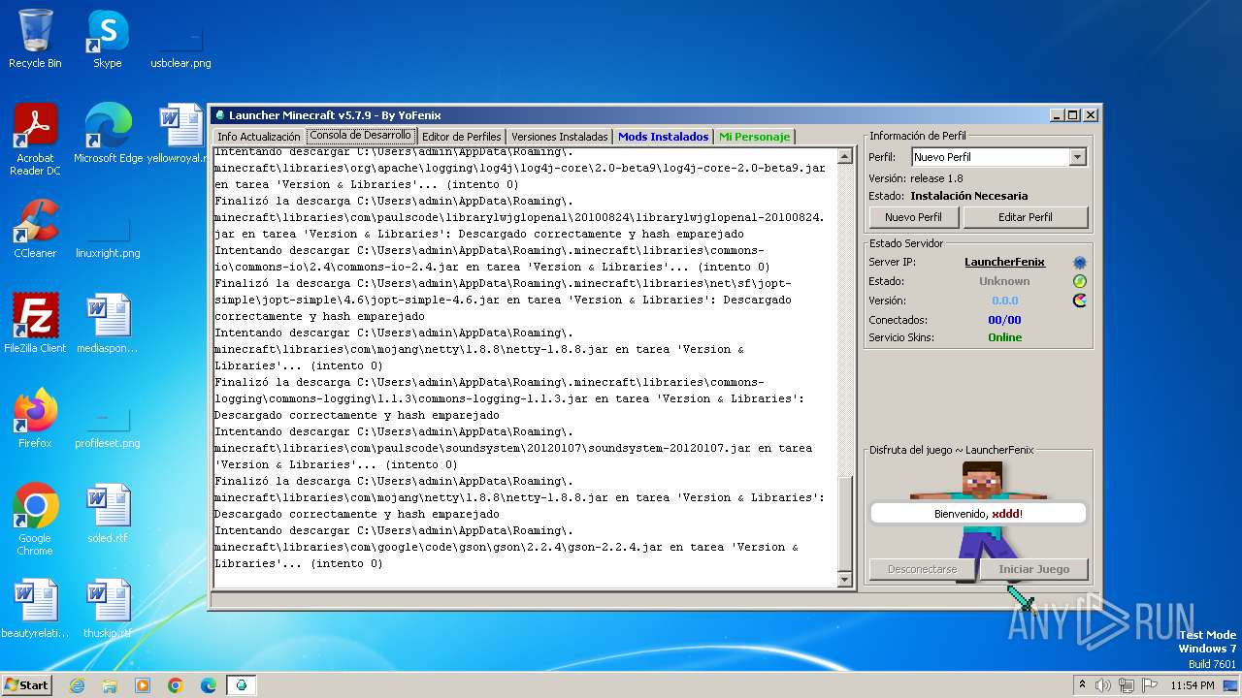
Task: Click the green leaf icon beside Estado
Action: coord(1079,281)
